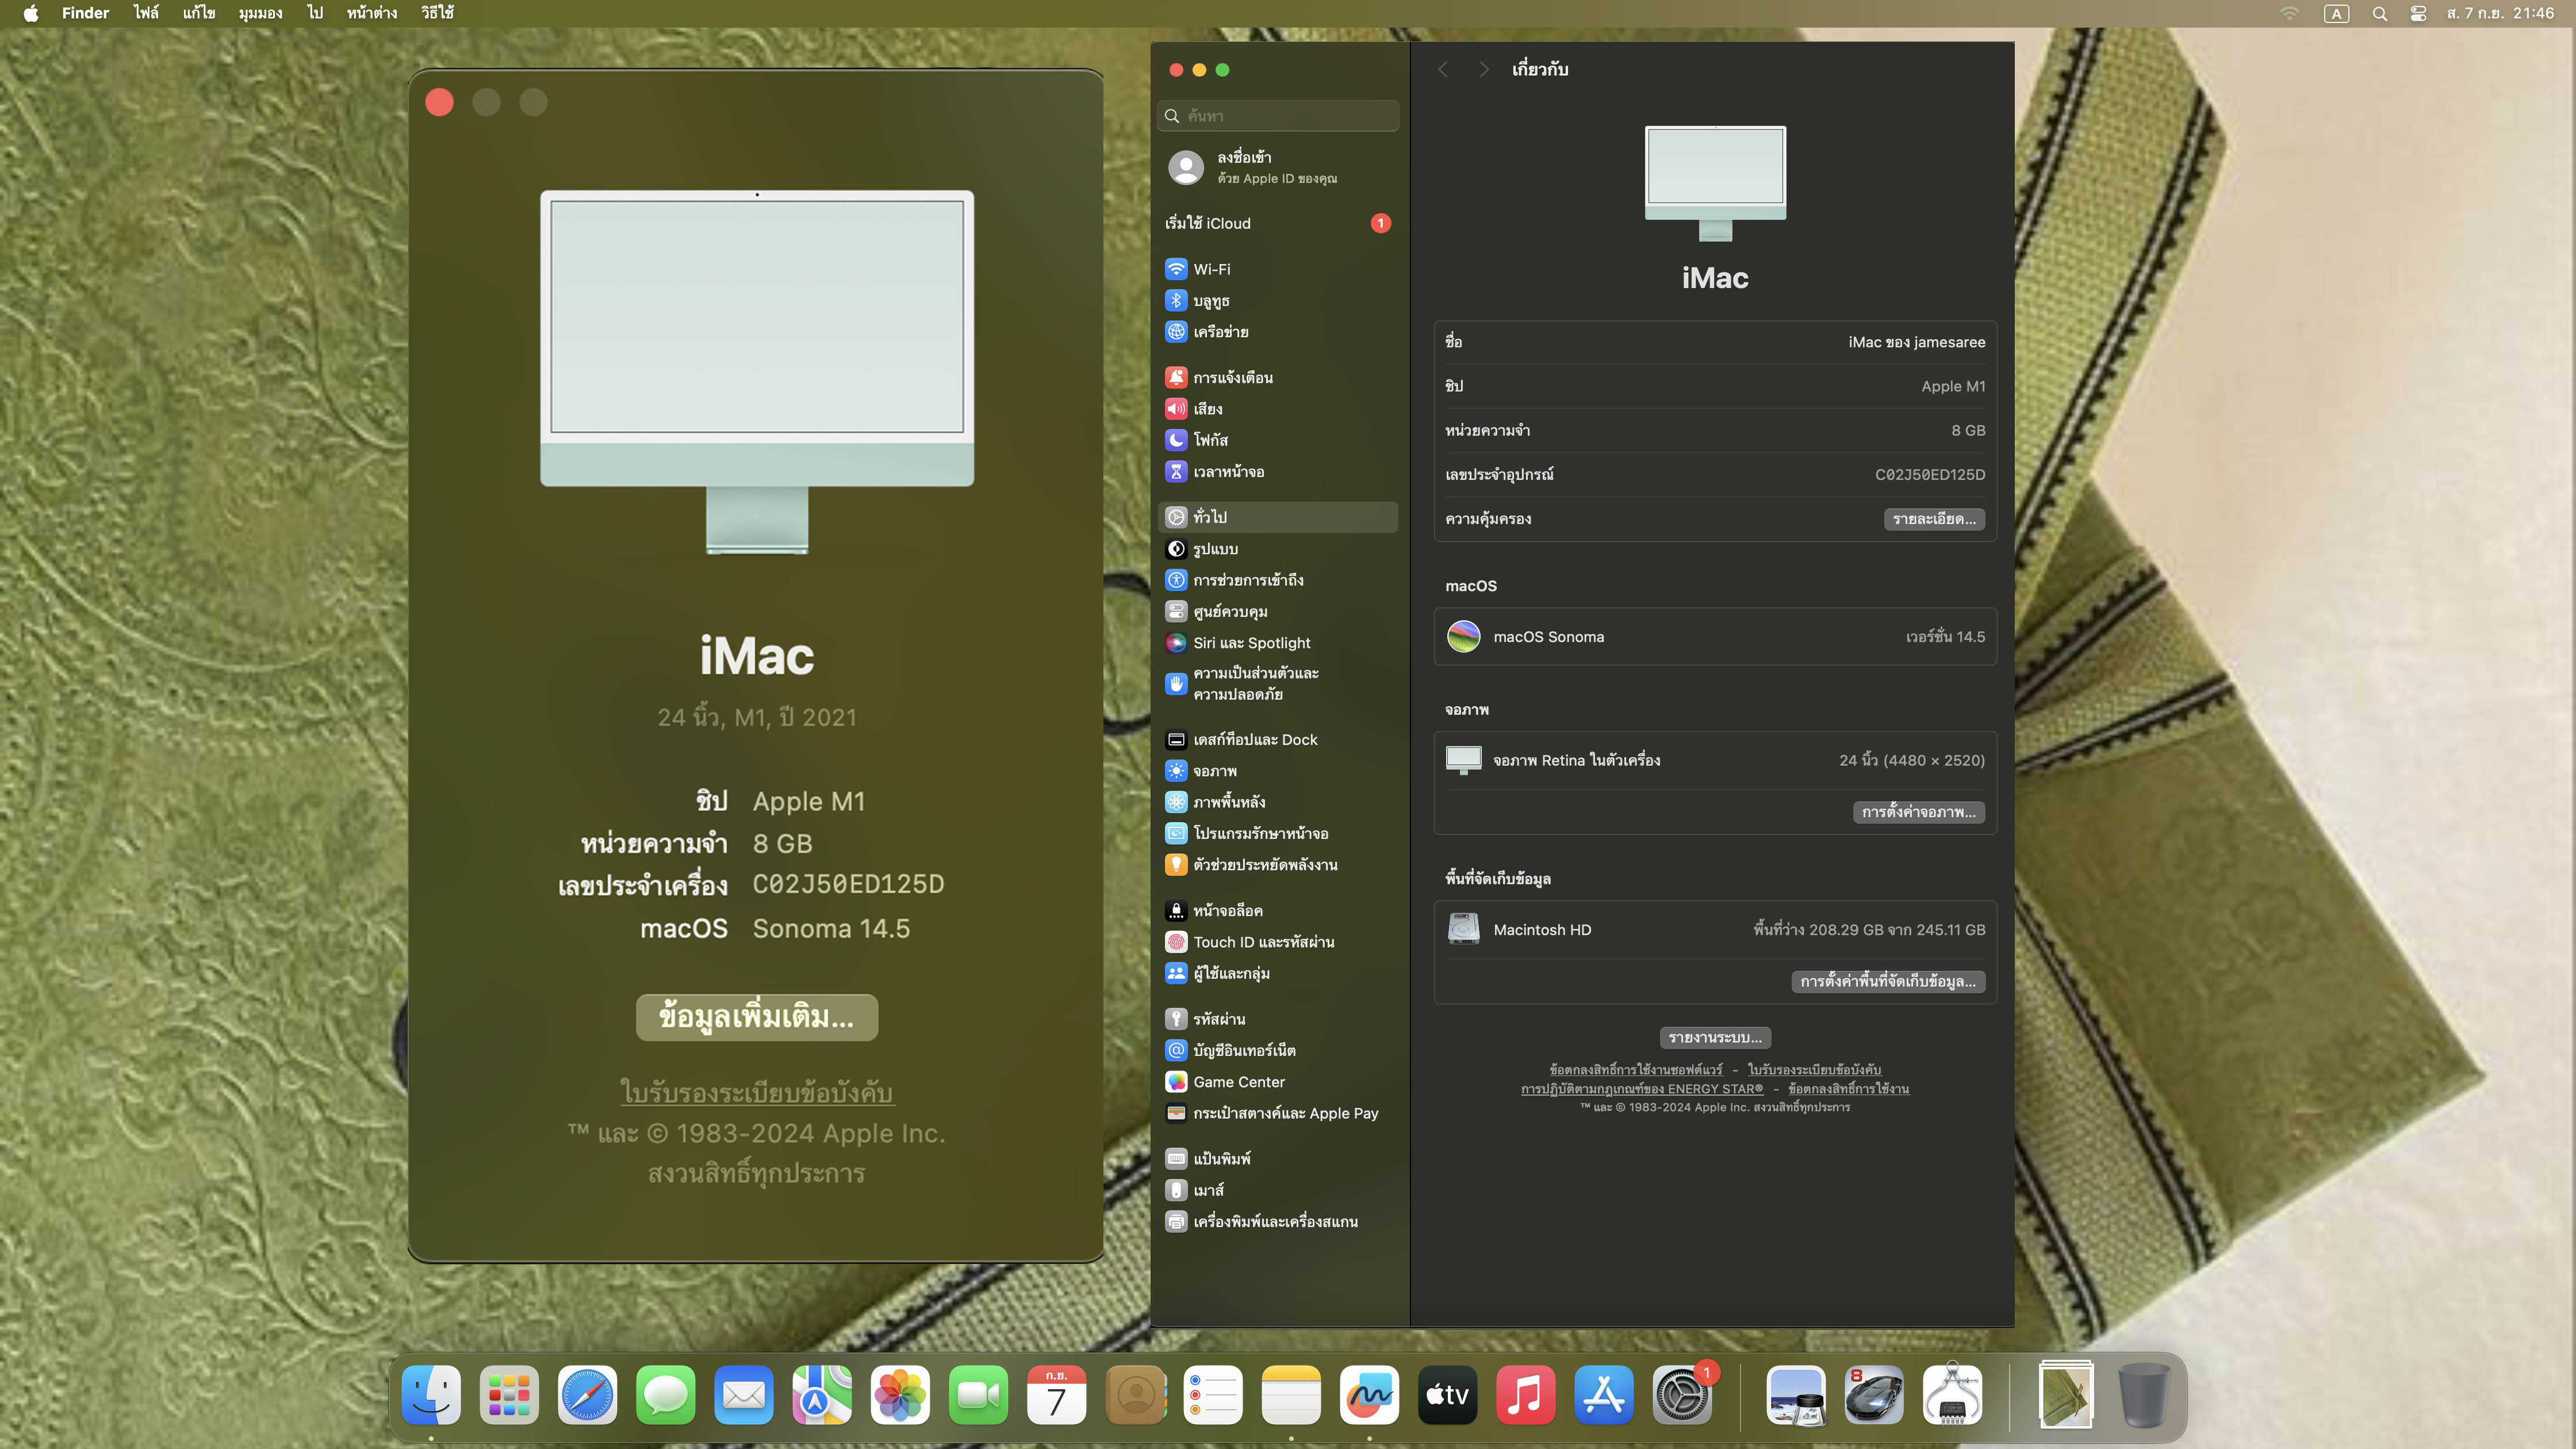The image size is (2576, 1449).
Task: Open the Finder menu
Action: [85, 13]
